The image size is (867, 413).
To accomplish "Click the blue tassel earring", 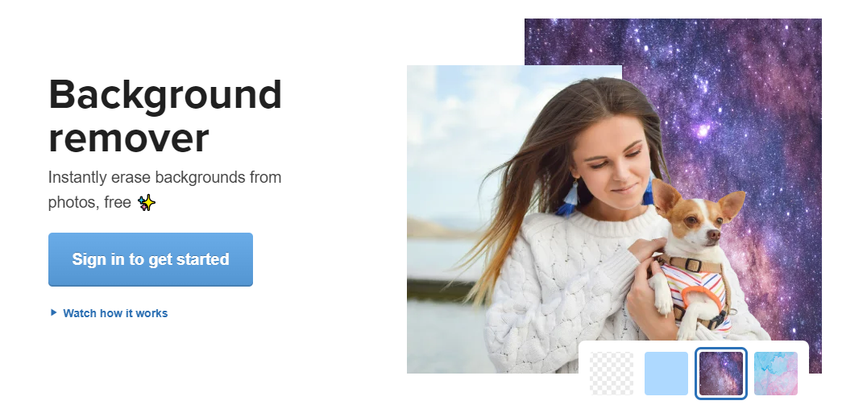I will pyautogui.click(x=568, y=198).
